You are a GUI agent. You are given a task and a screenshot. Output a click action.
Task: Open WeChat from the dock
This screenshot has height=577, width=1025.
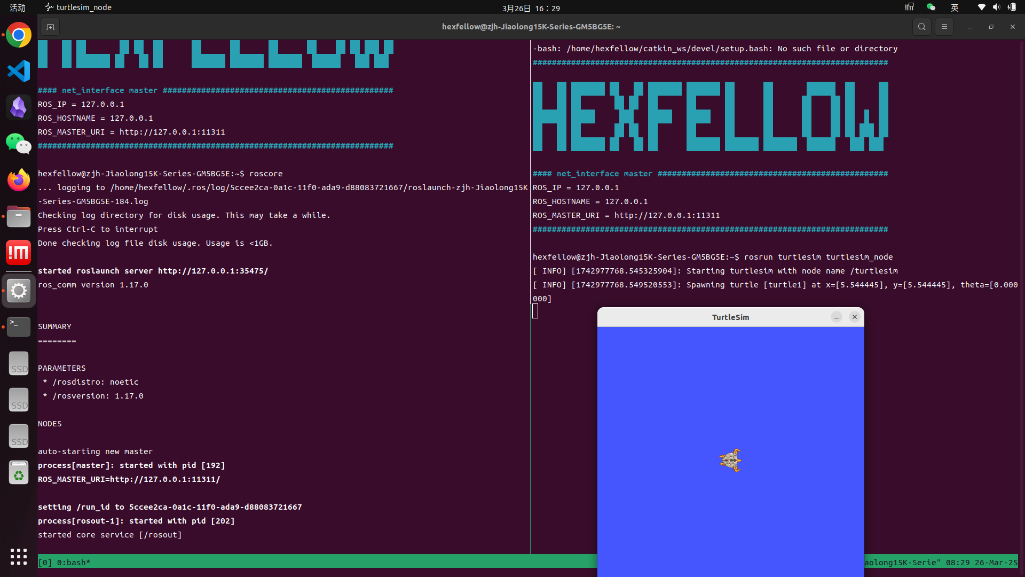pyautogui.click(x=19, y=144)
